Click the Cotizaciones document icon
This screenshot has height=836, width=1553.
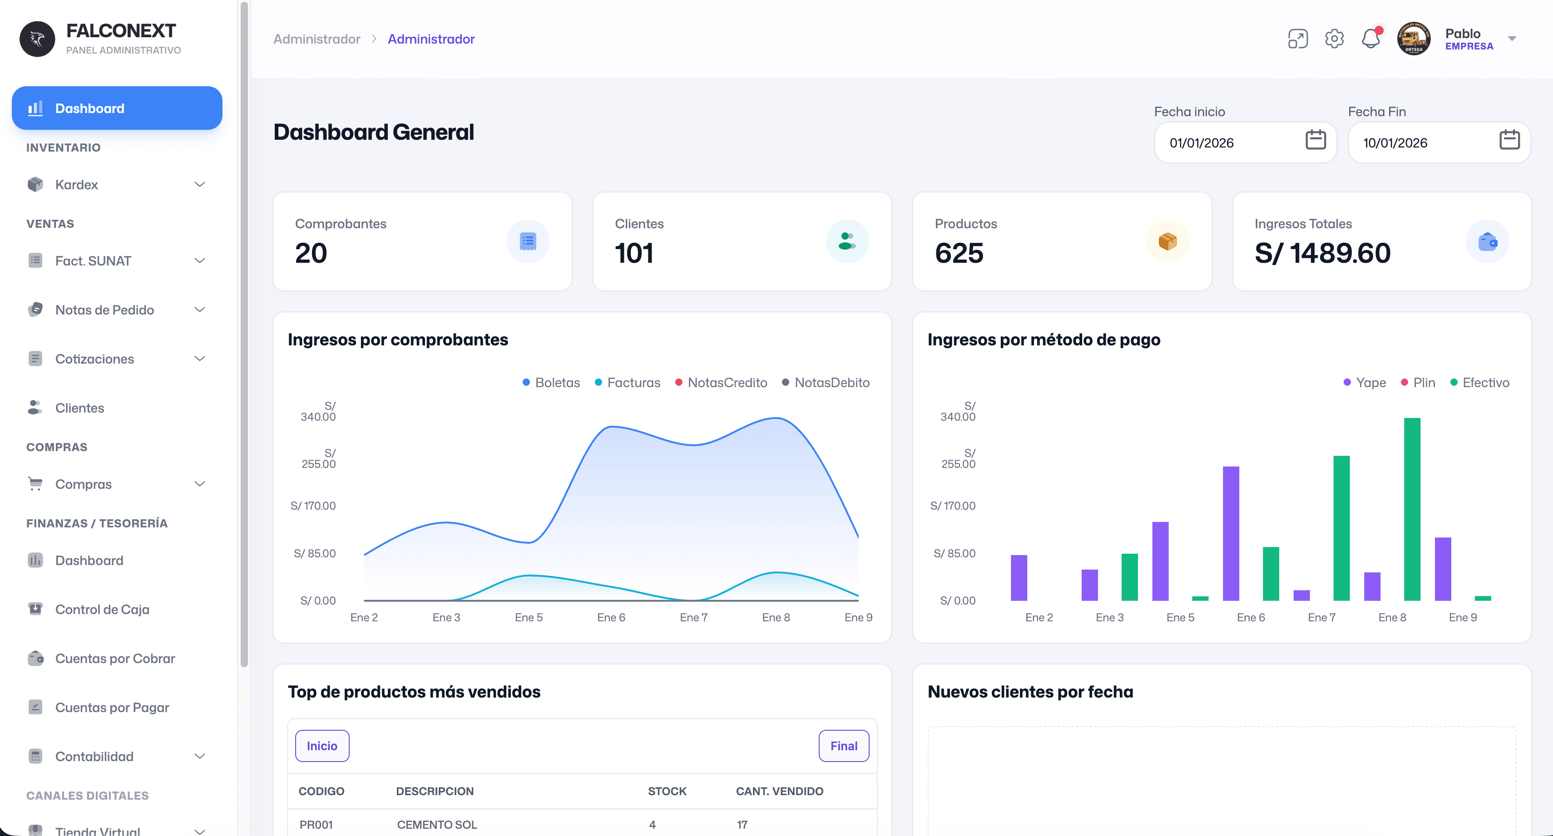pos(35,359)
